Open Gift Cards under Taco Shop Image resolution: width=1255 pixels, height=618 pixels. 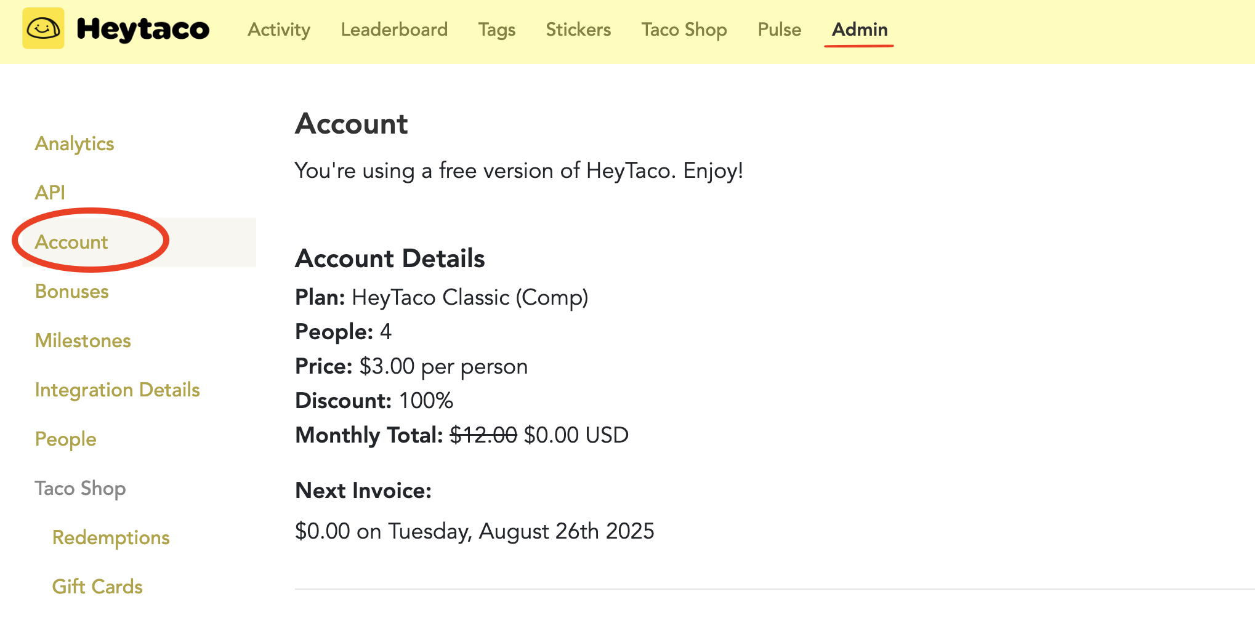97,587
